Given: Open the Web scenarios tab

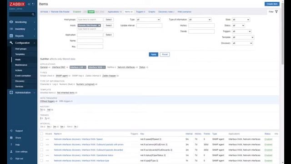Looking at the screenshot, I should click(184, 12).
